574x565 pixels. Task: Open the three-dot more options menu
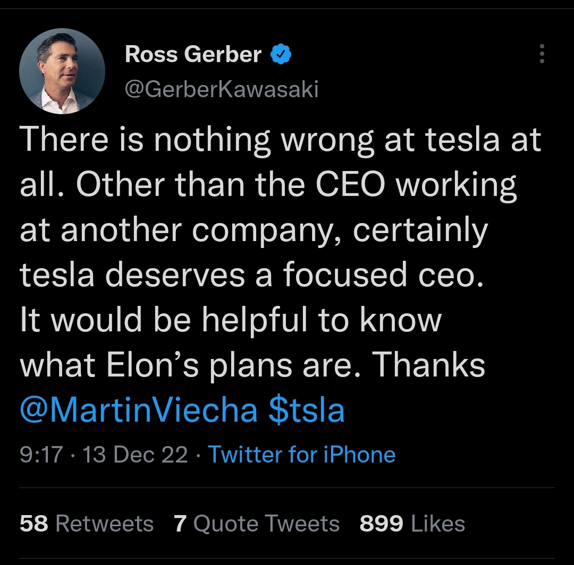(542, 54)
